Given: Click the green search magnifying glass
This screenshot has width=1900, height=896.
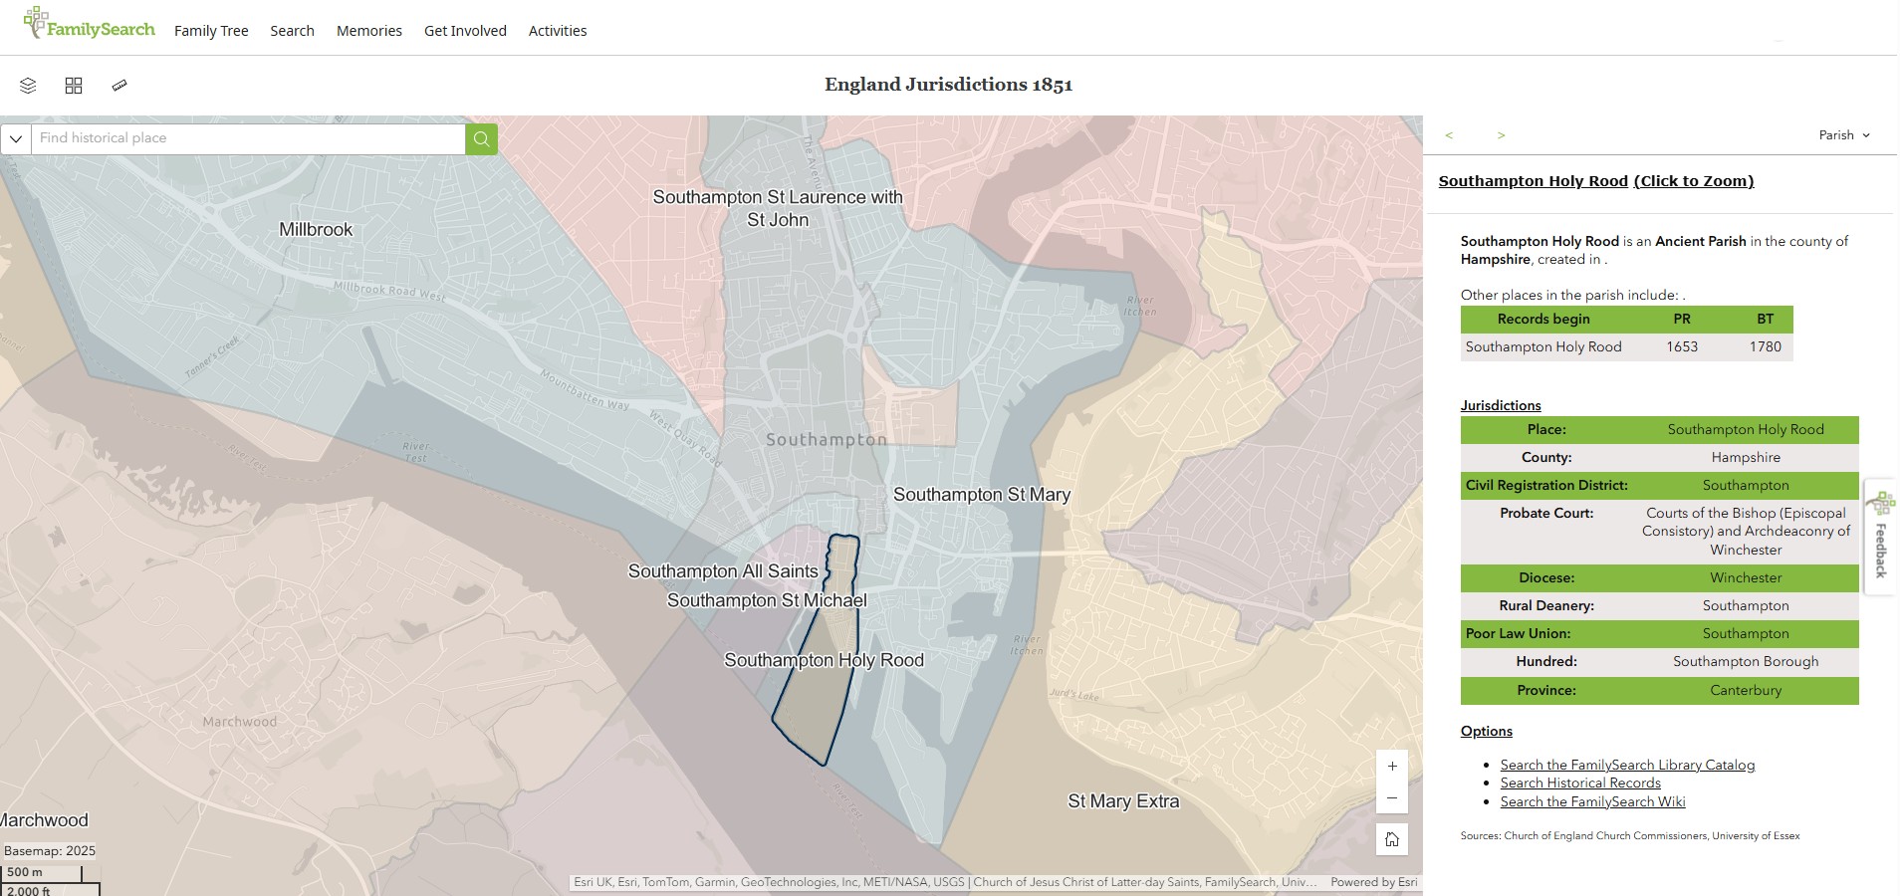Looking at the screenshot, I should 481,138.
